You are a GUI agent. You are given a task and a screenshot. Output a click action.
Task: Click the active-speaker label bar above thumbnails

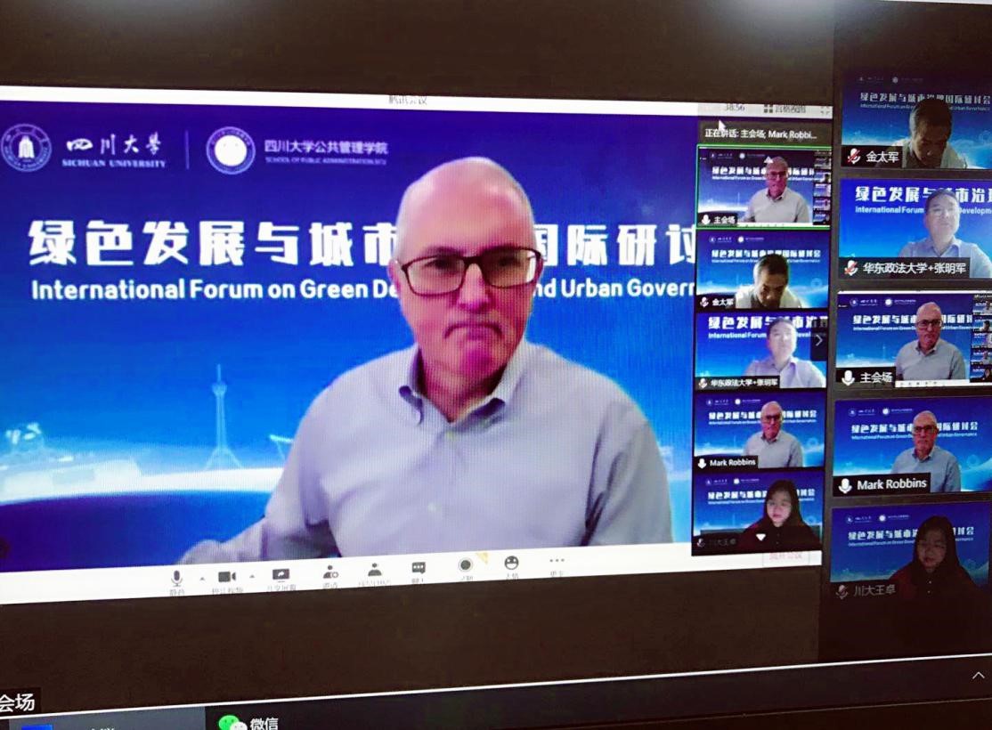(762, 134)
